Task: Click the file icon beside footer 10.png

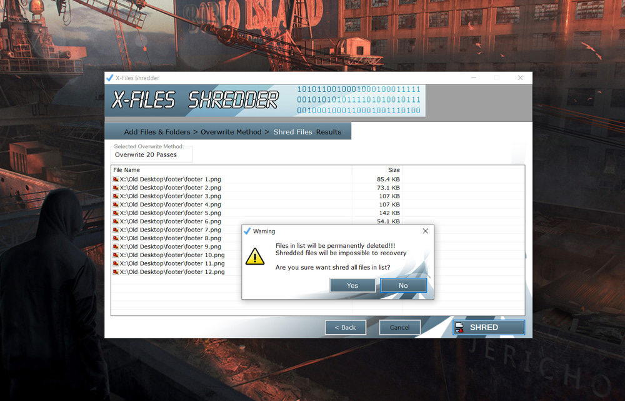Action: click(x=116, y=255)
